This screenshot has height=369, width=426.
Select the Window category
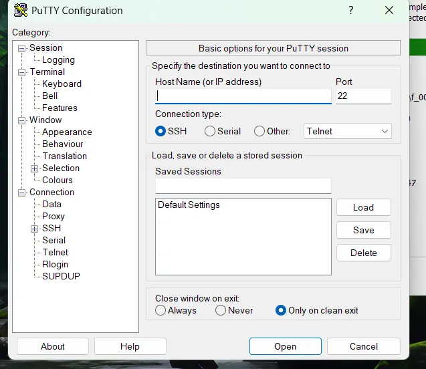point(45,120)
